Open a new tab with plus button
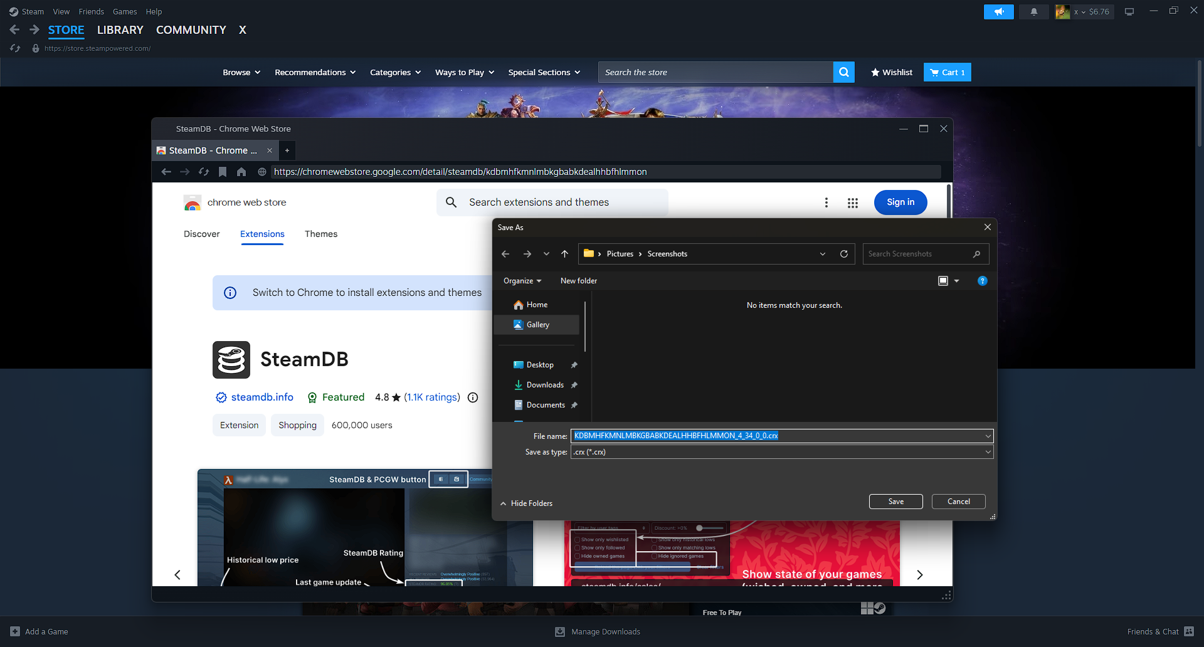1204x647 pixels. click(x=287, y=150)
